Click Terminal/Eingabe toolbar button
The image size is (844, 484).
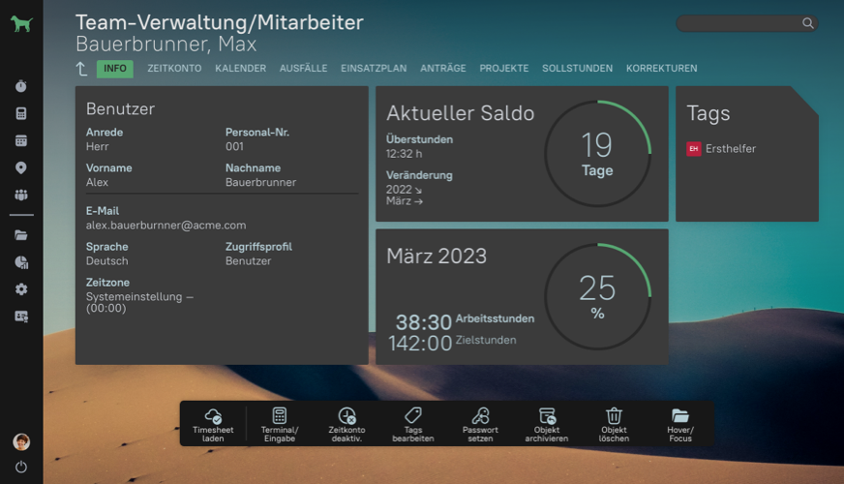(280, 424)
